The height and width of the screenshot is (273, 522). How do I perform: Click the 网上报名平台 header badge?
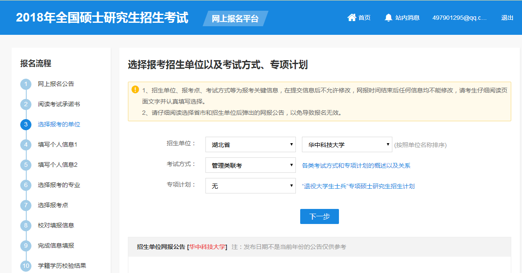[235, 18]
